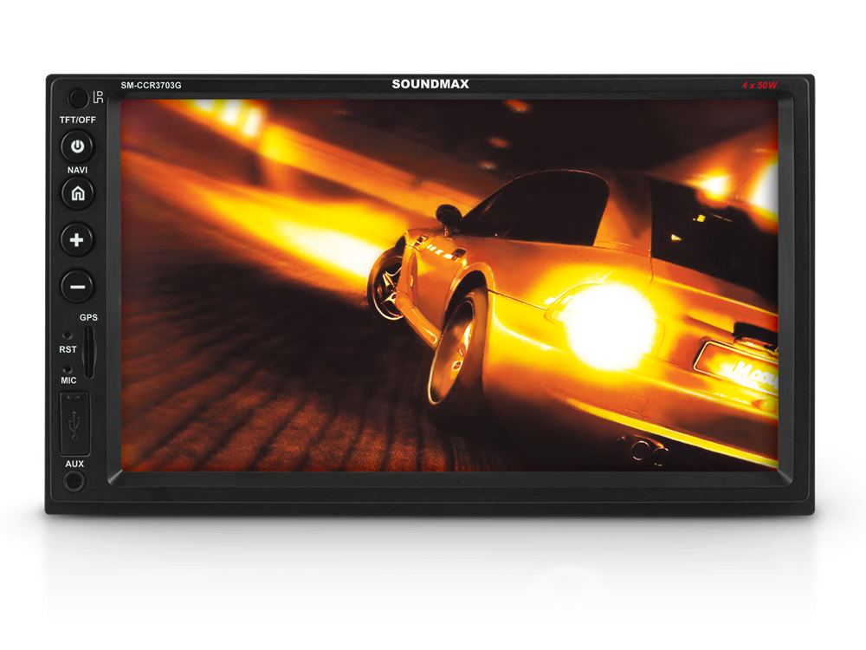Click the IR sensor at top-left corner
Viewport: 866px width, 650px height.
tap(78, 97)
